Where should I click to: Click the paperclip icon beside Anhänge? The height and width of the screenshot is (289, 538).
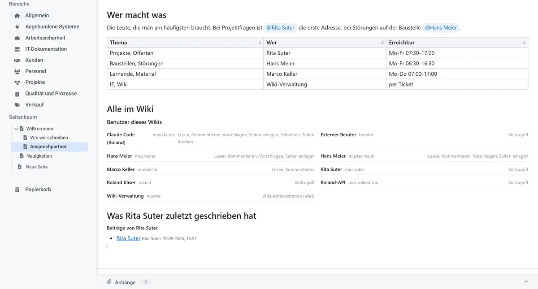[x=109, y=282]
